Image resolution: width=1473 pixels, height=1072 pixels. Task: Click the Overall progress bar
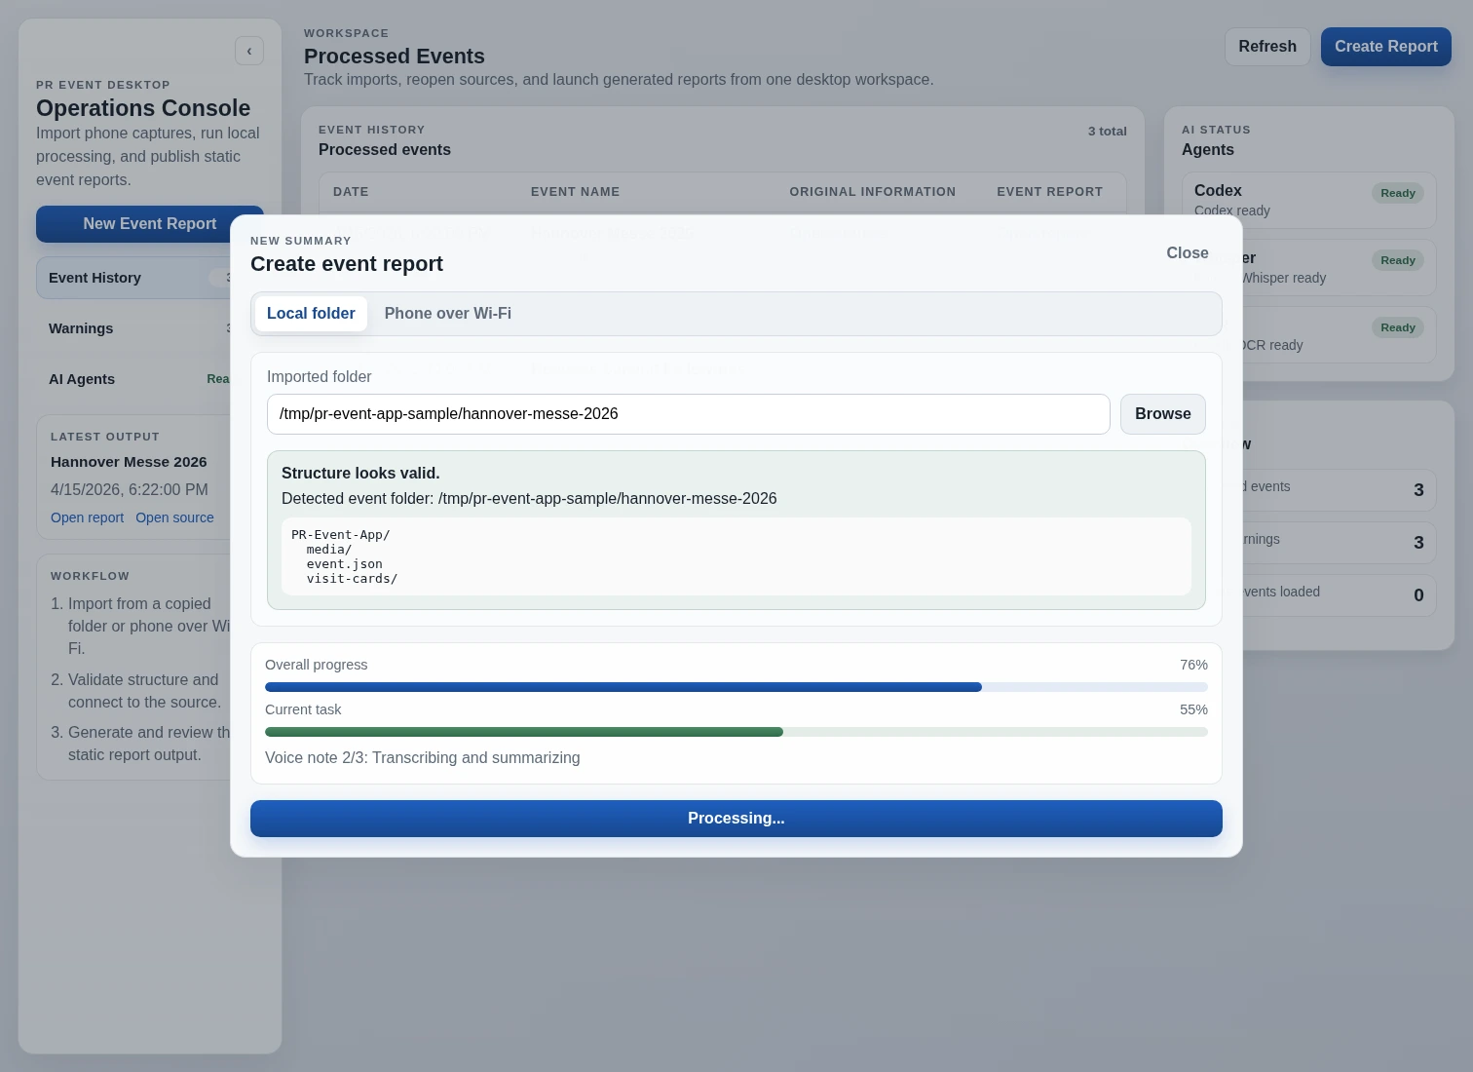(x=736, y=687)
